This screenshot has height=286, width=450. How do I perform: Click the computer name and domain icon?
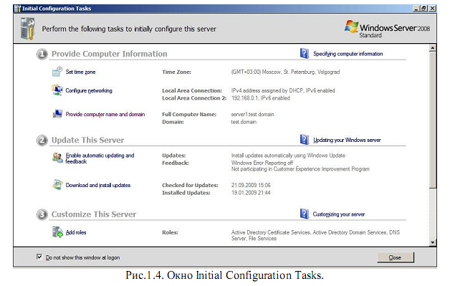(x=57, y=114)
